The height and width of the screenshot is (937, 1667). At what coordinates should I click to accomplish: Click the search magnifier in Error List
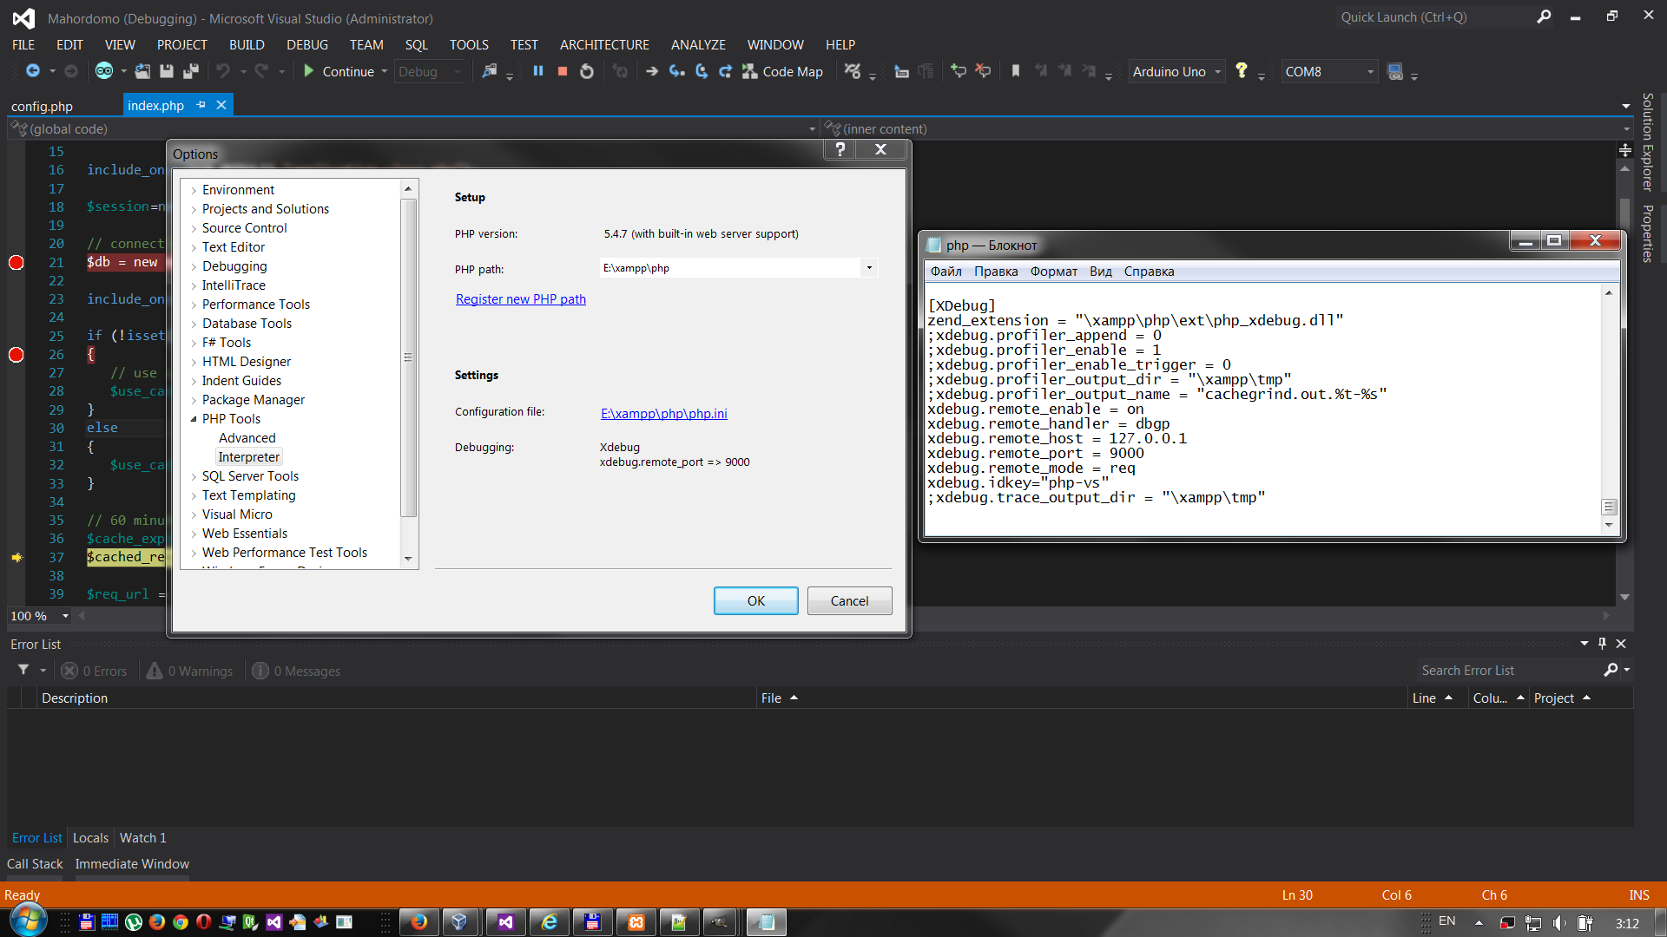(1611, 669)
